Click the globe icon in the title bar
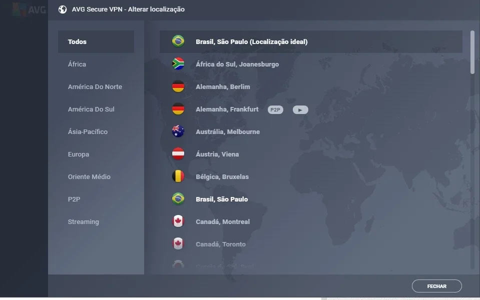 (x=63, y=9)
